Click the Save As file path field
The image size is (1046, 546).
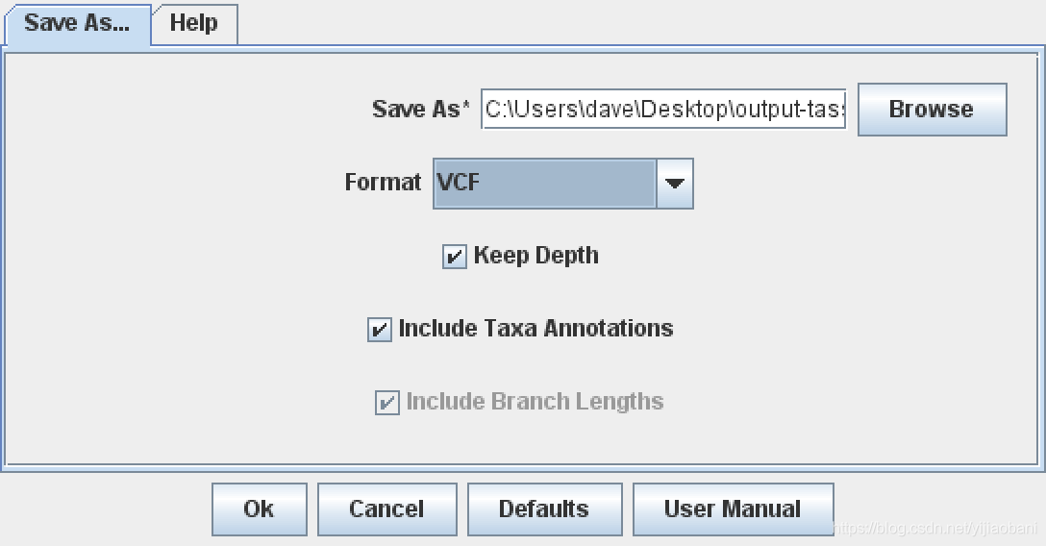pos(663,109)
